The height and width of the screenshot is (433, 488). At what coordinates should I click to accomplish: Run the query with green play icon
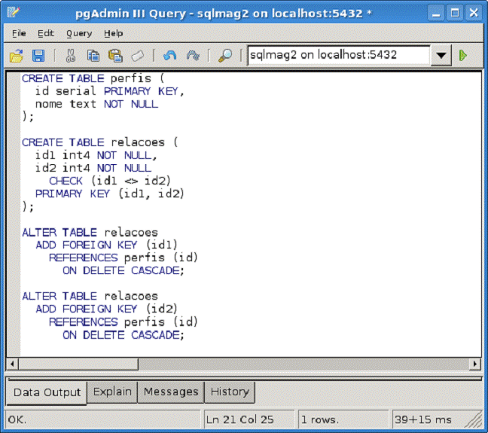463,55
